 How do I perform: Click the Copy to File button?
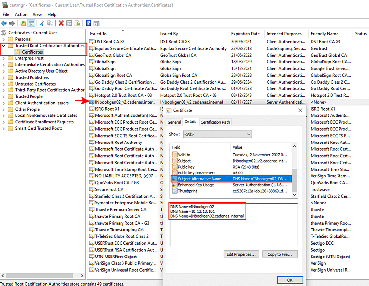click(280, 254)
